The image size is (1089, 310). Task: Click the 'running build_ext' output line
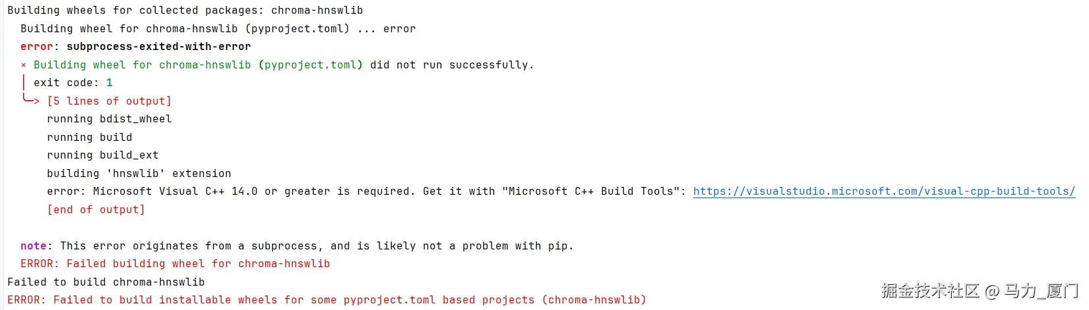(102, 155)
